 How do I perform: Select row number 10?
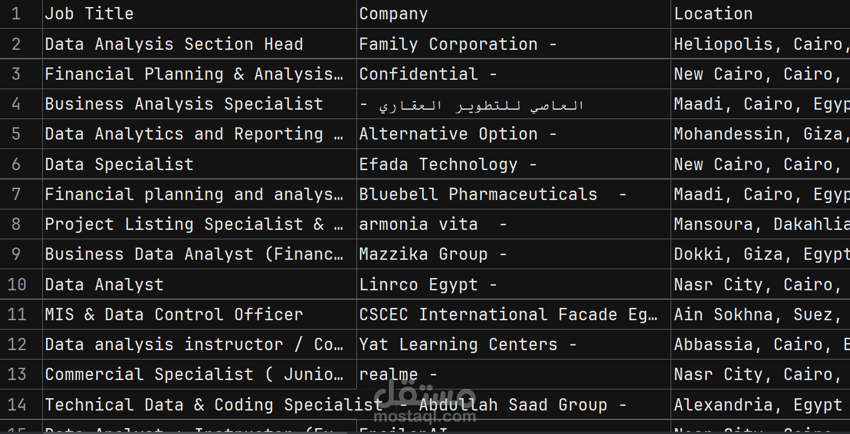coord(16,284)
